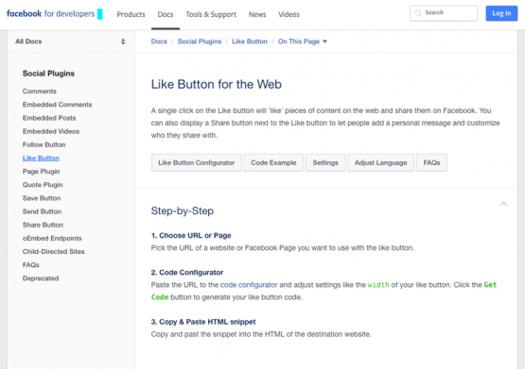Open Tools & Support menu

click(211, 14)
